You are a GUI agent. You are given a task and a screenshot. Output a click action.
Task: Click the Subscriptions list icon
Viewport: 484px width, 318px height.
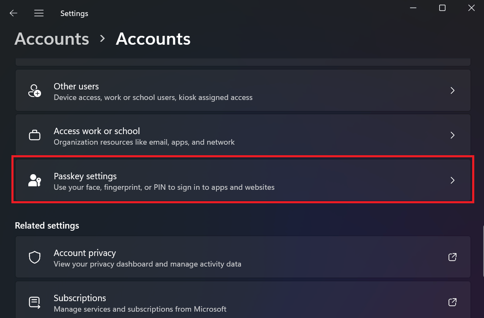click(34, 302)
